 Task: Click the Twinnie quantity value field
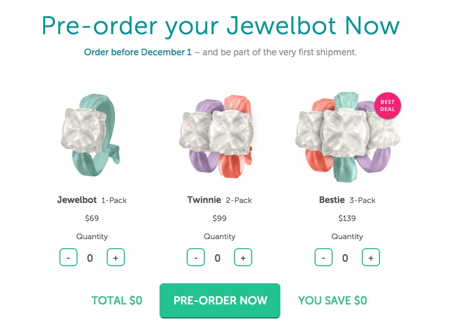click(217, 258)
